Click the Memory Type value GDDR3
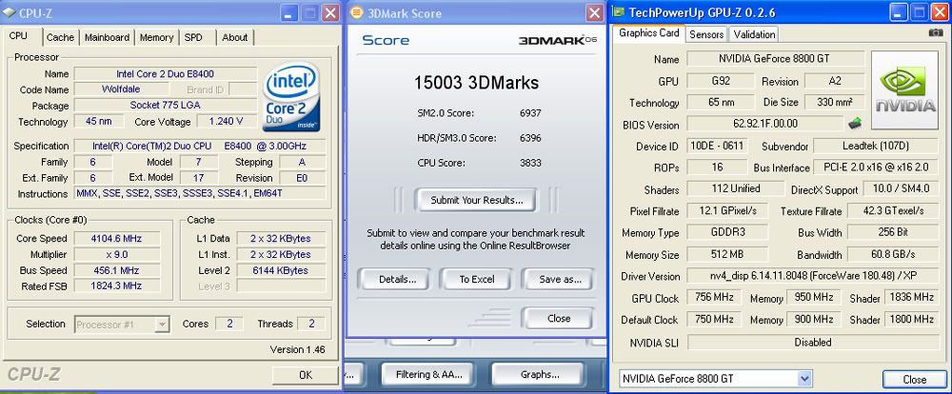This screenshot has width=952, height=394. (726, 232)
